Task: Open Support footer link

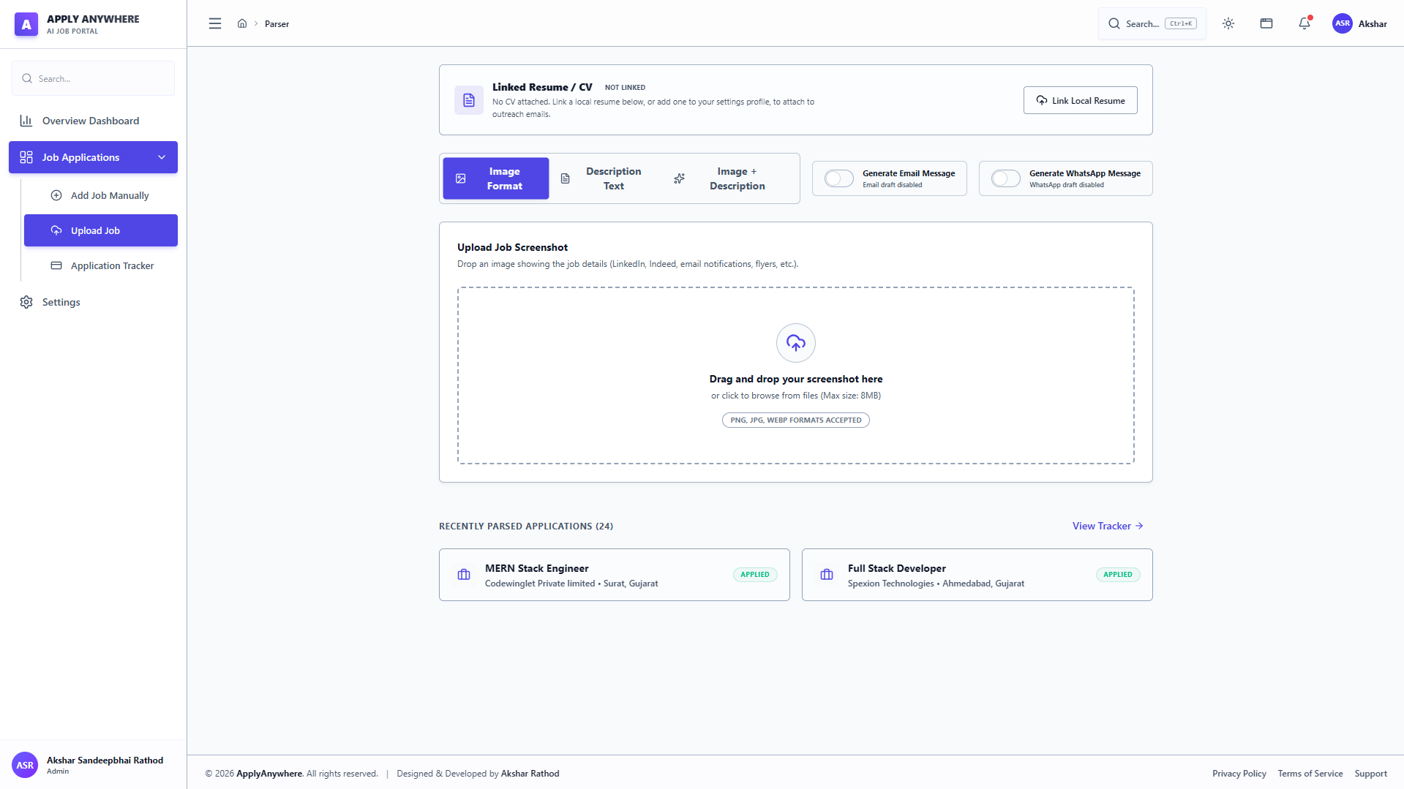Action: (x=1370, y=773)
